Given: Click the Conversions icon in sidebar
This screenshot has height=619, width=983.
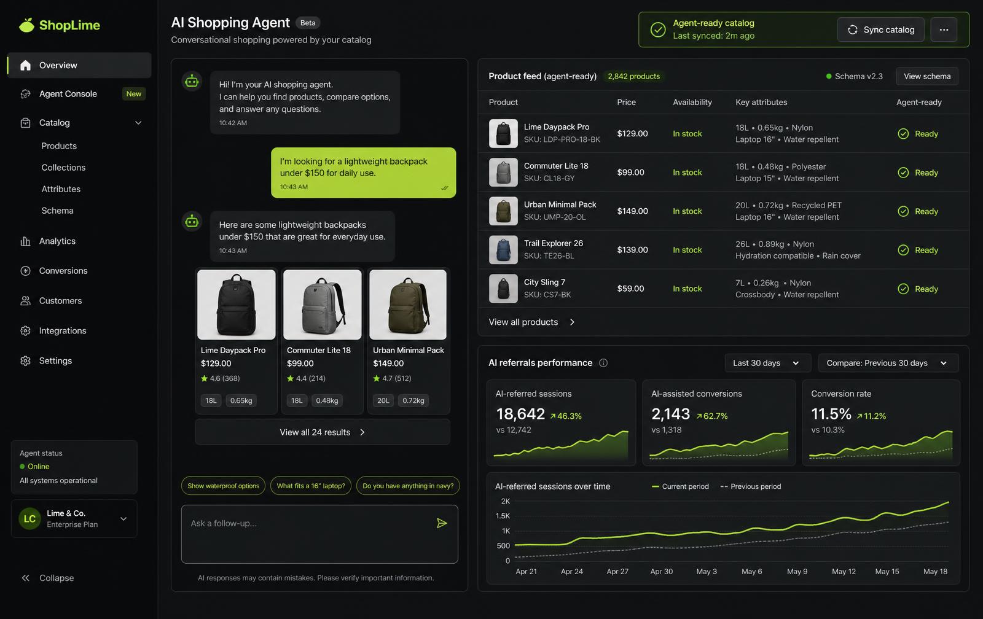Looking at the screenshot, I should pos(25,271).
